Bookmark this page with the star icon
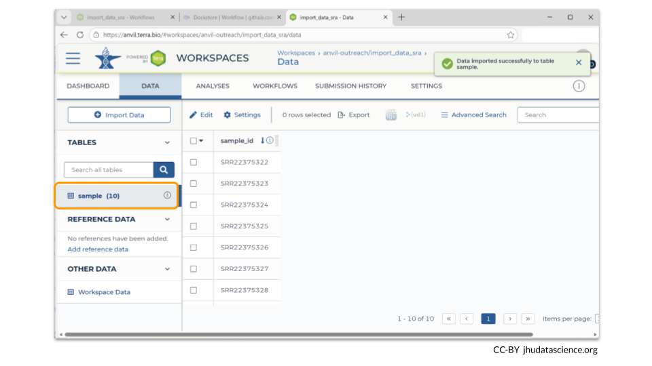This screenshot has width=652, height=366. coord(511,35)
